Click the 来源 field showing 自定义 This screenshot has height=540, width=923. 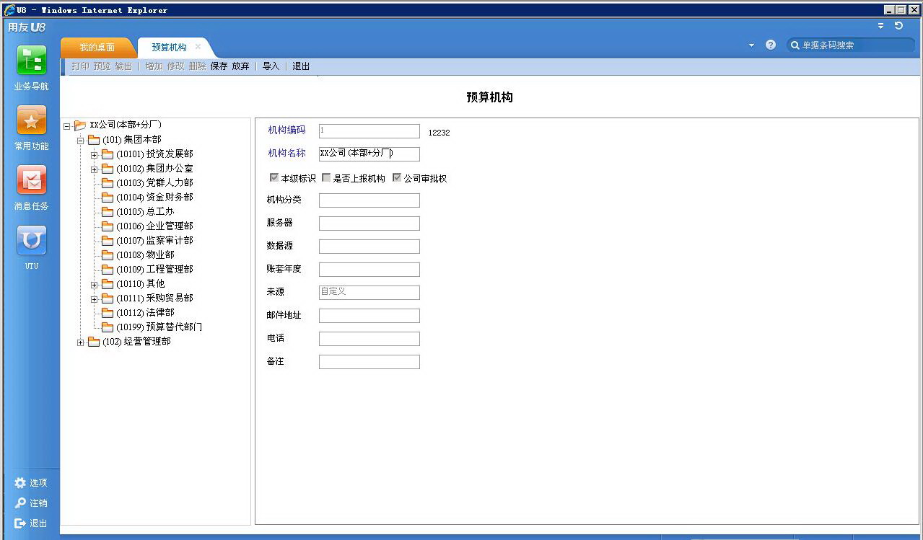coord(369,292)
